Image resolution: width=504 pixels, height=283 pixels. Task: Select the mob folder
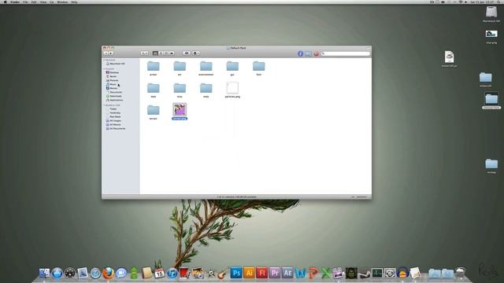206,88
